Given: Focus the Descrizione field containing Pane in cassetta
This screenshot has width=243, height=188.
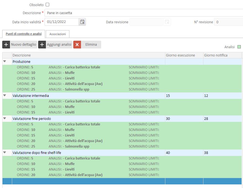Looking at the screenshot, I should pyautogui.click(x=144, y=13).
